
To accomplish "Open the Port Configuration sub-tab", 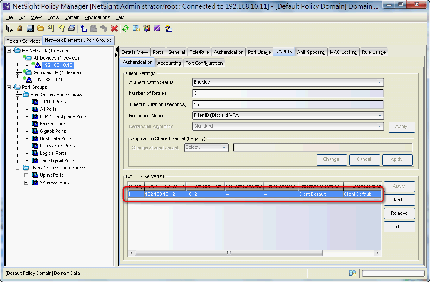I will coord(204,63).
